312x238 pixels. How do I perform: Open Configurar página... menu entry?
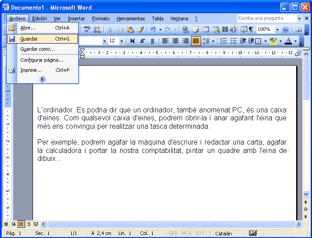coord(42,60)
